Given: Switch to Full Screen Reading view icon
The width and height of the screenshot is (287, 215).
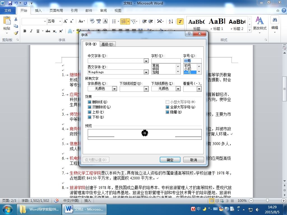Looking at the screenshot, I should click(x=217, y=201).
